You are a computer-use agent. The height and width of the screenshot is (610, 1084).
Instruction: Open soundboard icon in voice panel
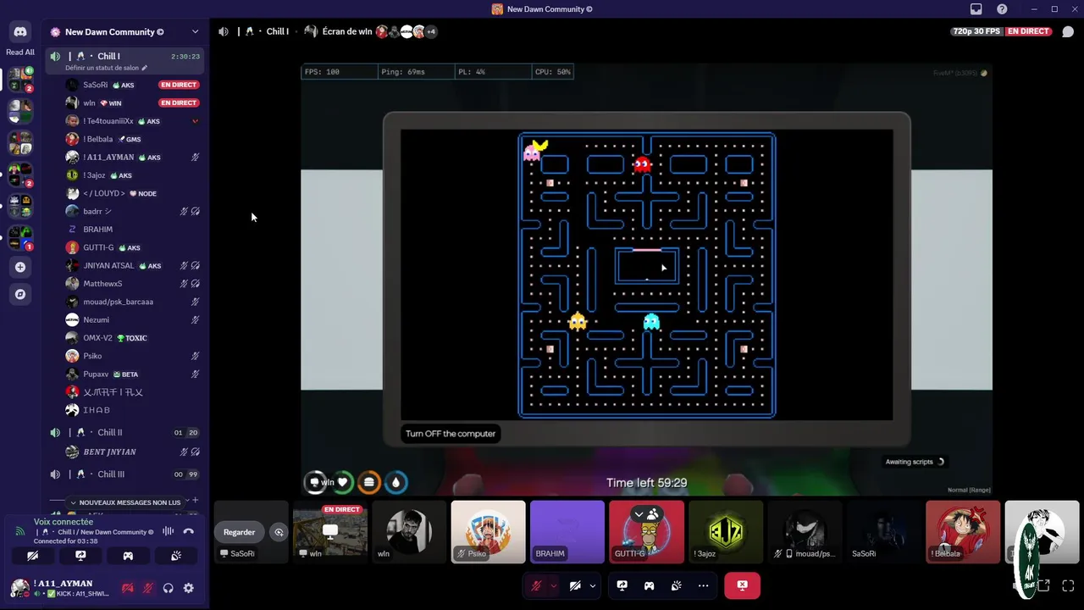click(x=176, y=556)
